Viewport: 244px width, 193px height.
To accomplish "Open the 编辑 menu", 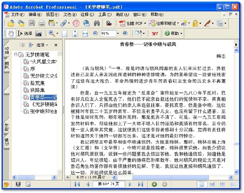I will [35, 15].
